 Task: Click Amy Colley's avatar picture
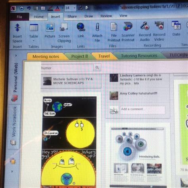(114, 96)
